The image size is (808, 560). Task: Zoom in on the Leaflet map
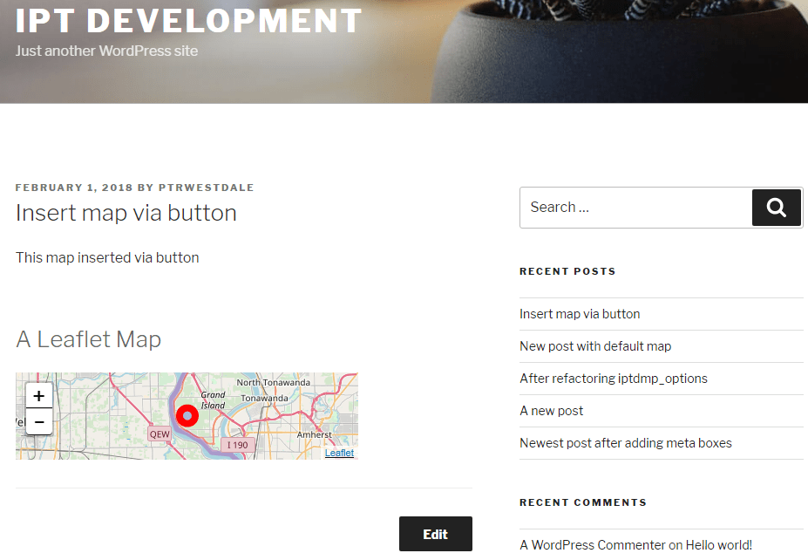coord(38,395)
